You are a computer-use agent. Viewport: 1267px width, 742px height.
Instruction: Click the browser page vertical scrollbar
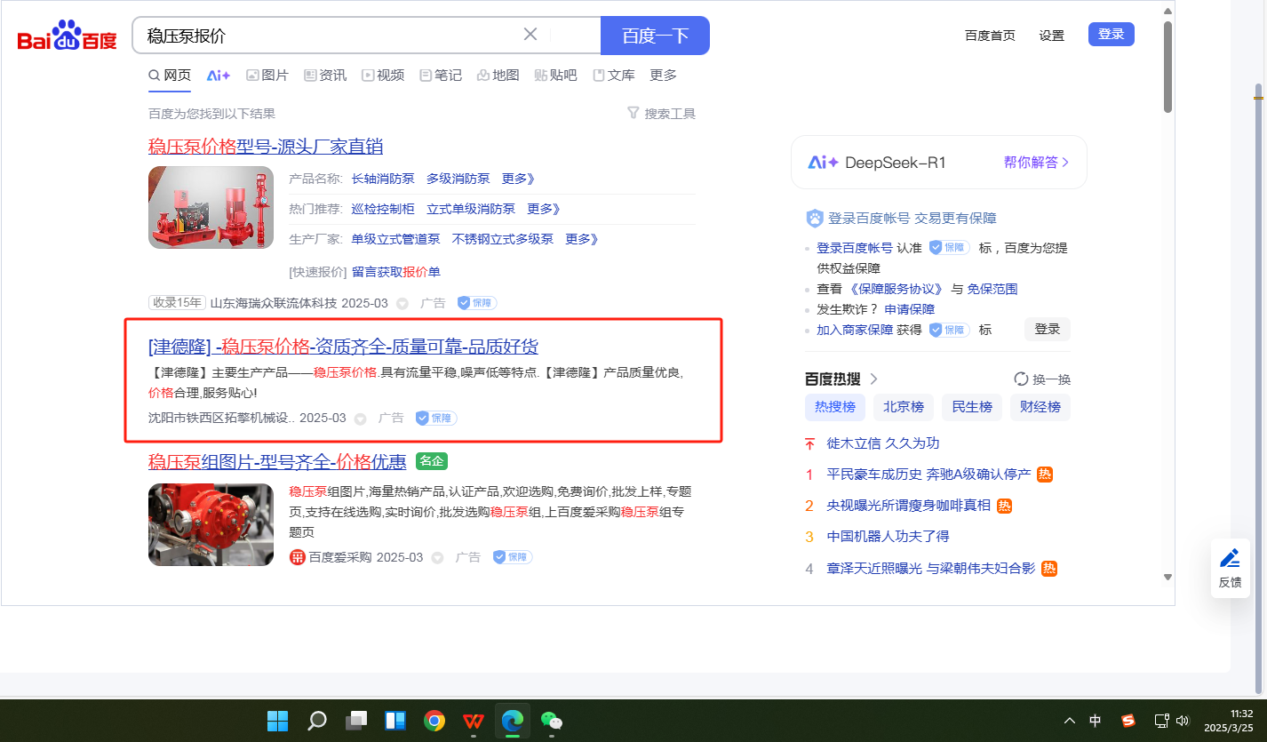[x=1167, y=67]
